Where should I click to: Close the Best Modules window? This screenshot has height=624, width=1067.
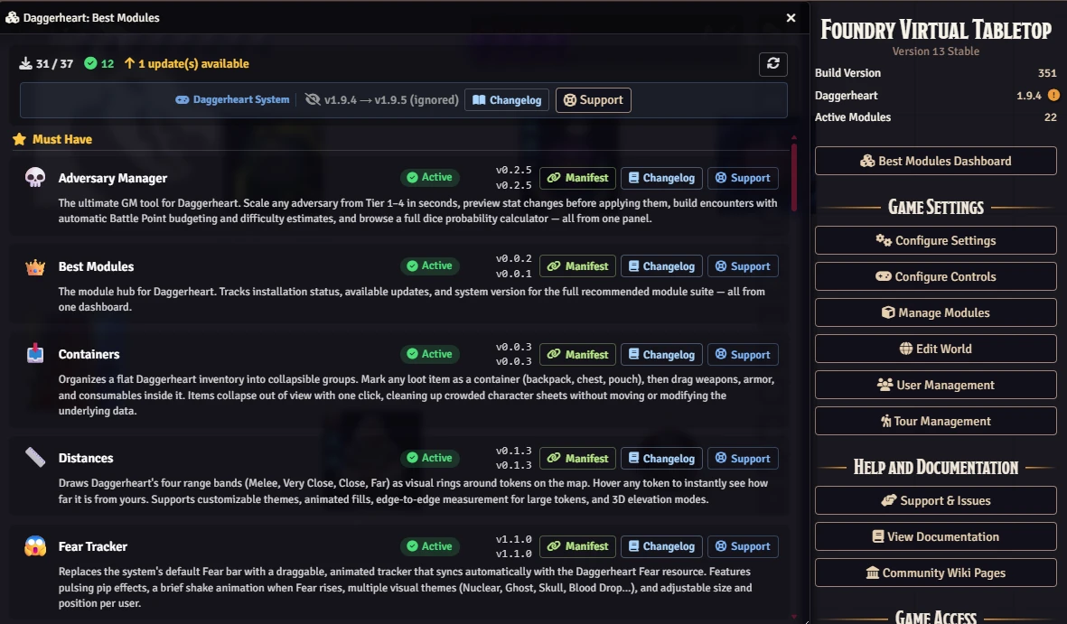tap(791, 18)
